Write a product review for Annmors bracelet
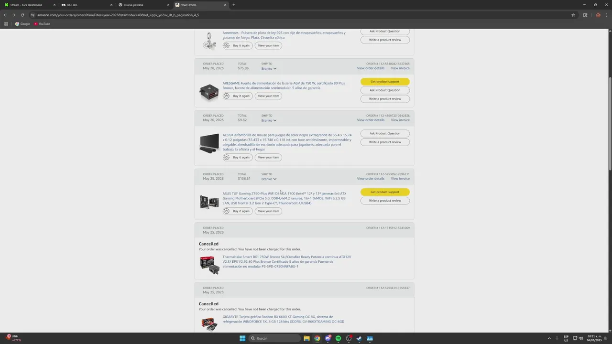Screen dimensions: 612x344 coord(385,40)
